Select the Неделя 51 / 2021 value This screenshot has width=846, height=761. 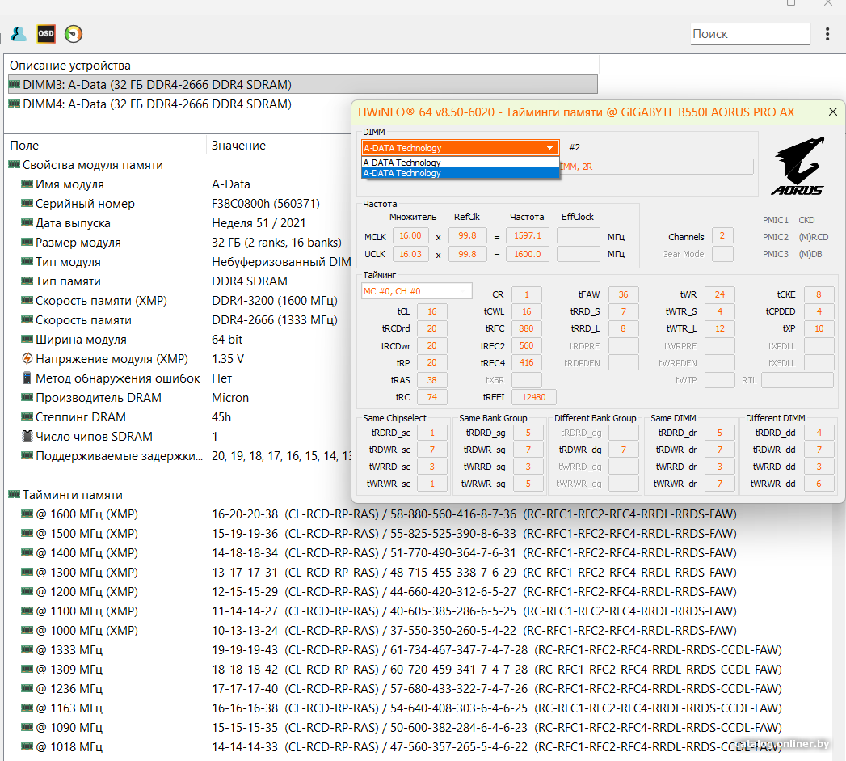(x=259, y=223)
